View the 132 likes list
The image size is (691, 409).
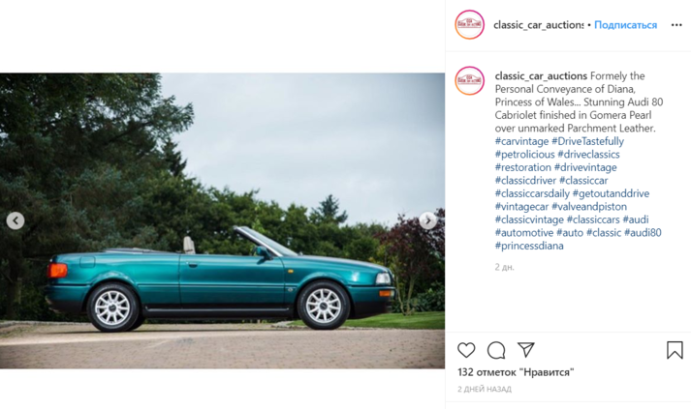click(x=516, y=372)
